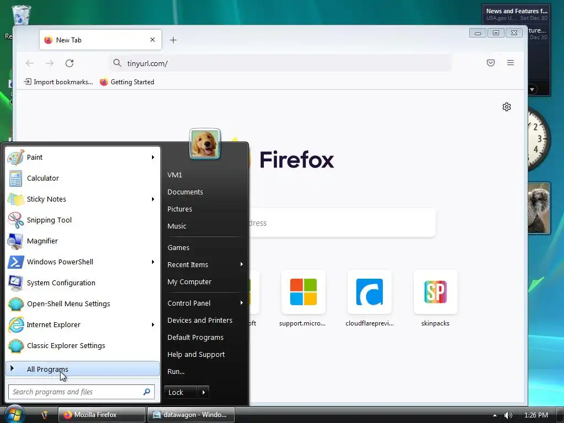Open System Configuration icon
Screen dimensions: 564x423
(x=15, y=283)
